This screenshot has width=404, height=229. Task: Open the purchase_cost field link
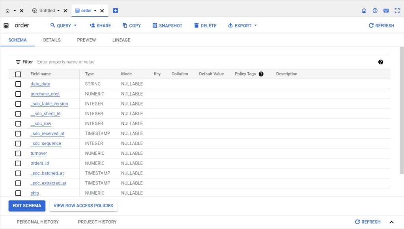coord(45,94)
